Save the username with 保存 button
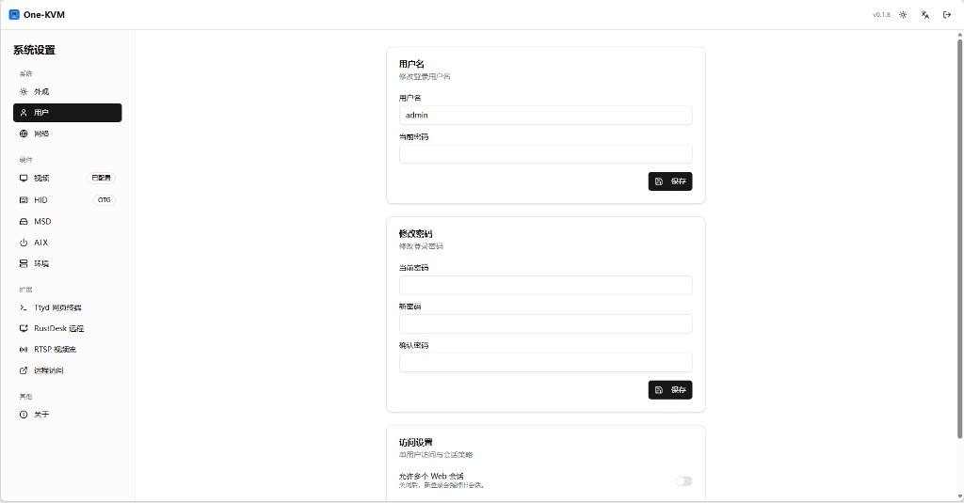The image size is (964, 503). (669, 181)
